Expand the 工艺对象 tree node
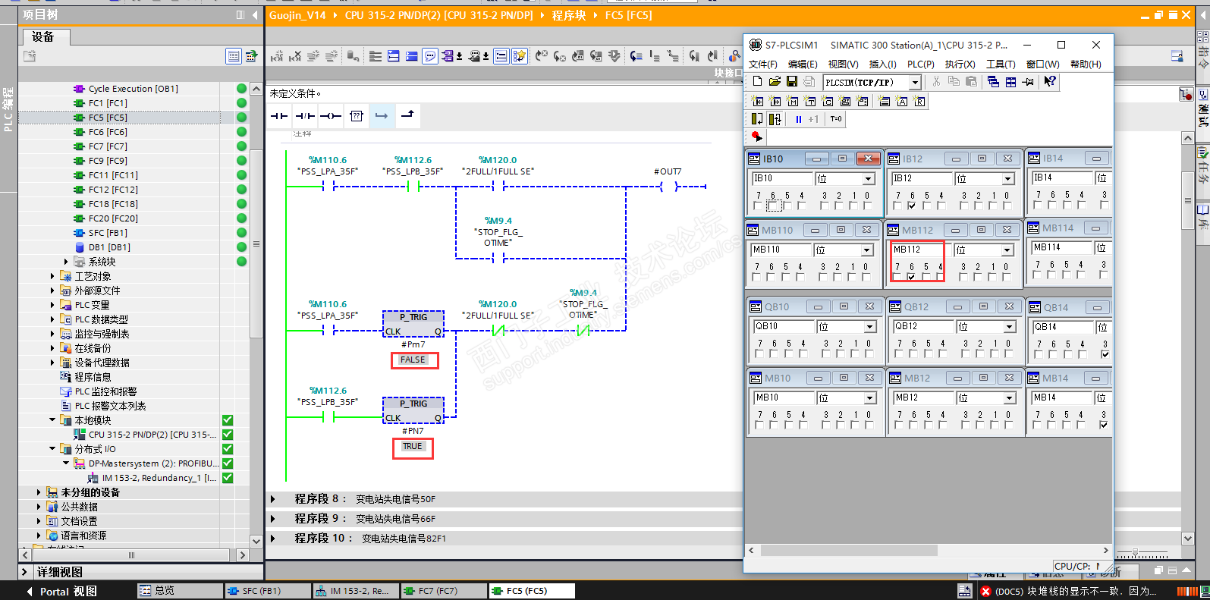The height and width of the screenshot is (600, 1210). [x=52, y=276]
